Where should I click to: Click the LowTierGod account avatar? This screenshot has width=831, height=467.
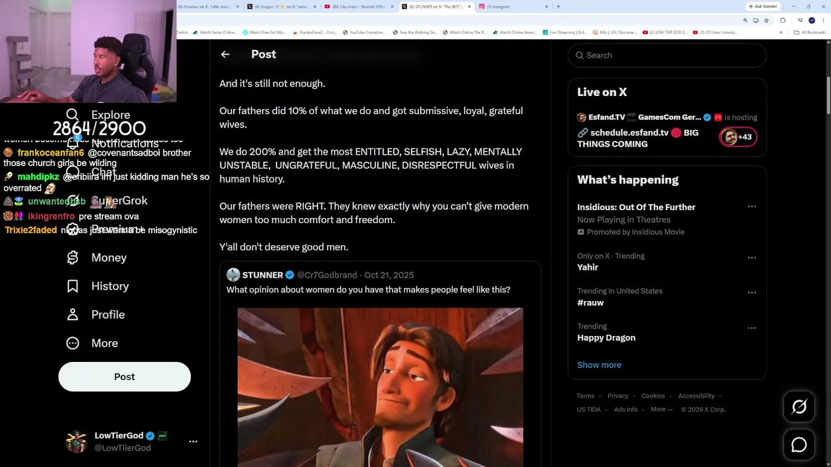(77, 441)
